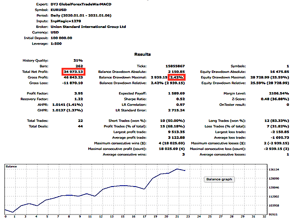
Task: Click the 136134 axis value on the chart
Action: point(274,170)
